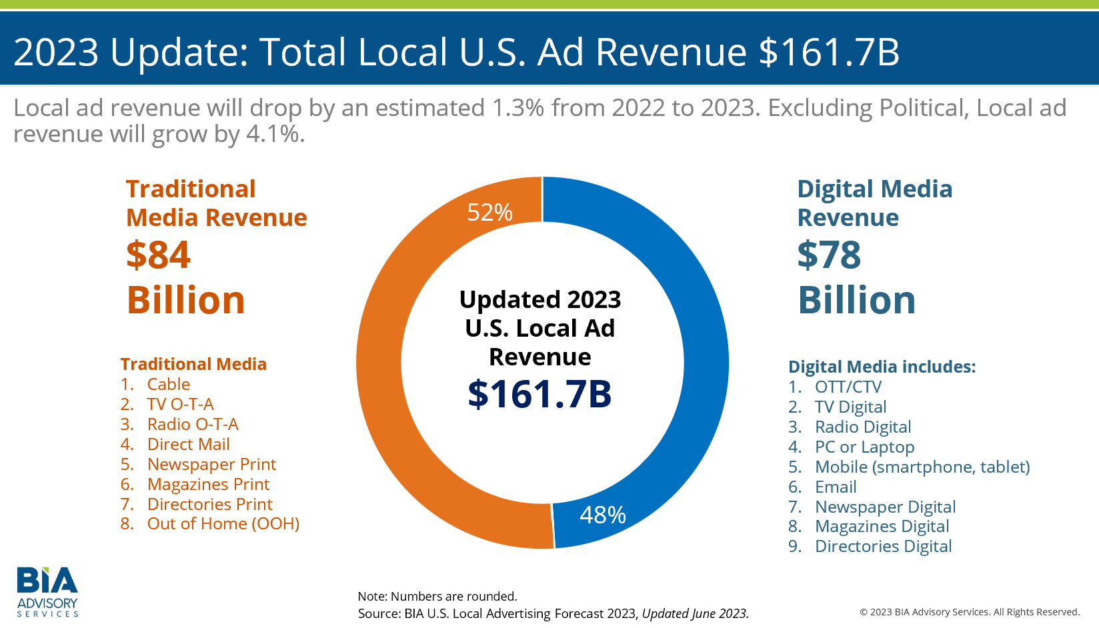
Task: Click the 'Digital Media Revenue' heading
Action: coord(875,203)
